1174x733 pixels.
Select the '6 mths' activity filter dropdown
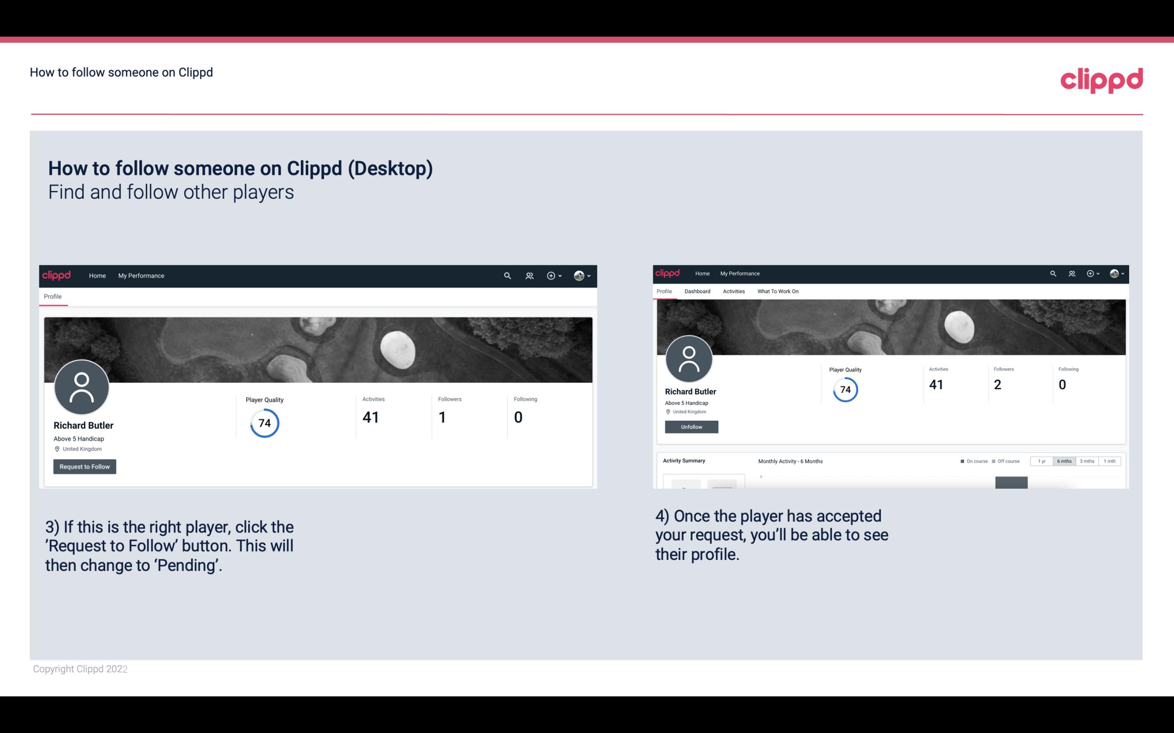(x=1064, y=461)
